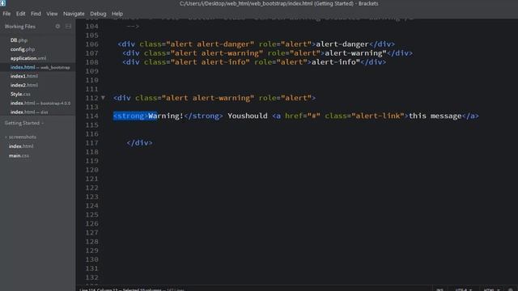Select DB.php in Working Files
Viewport: 518px width, 291px height.
pos(19,40)
